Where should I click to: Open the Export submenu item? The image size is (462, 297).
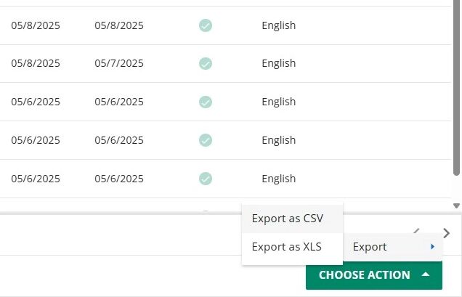point(393,247)
